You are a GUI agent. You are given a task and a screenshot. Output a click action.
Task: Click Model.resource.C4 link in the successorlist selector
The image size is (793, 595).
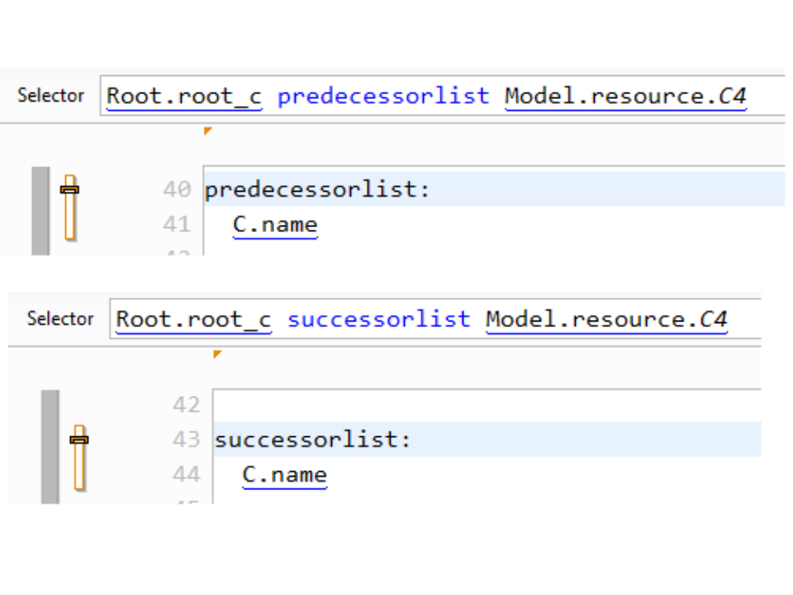click(x=606, y=319)
